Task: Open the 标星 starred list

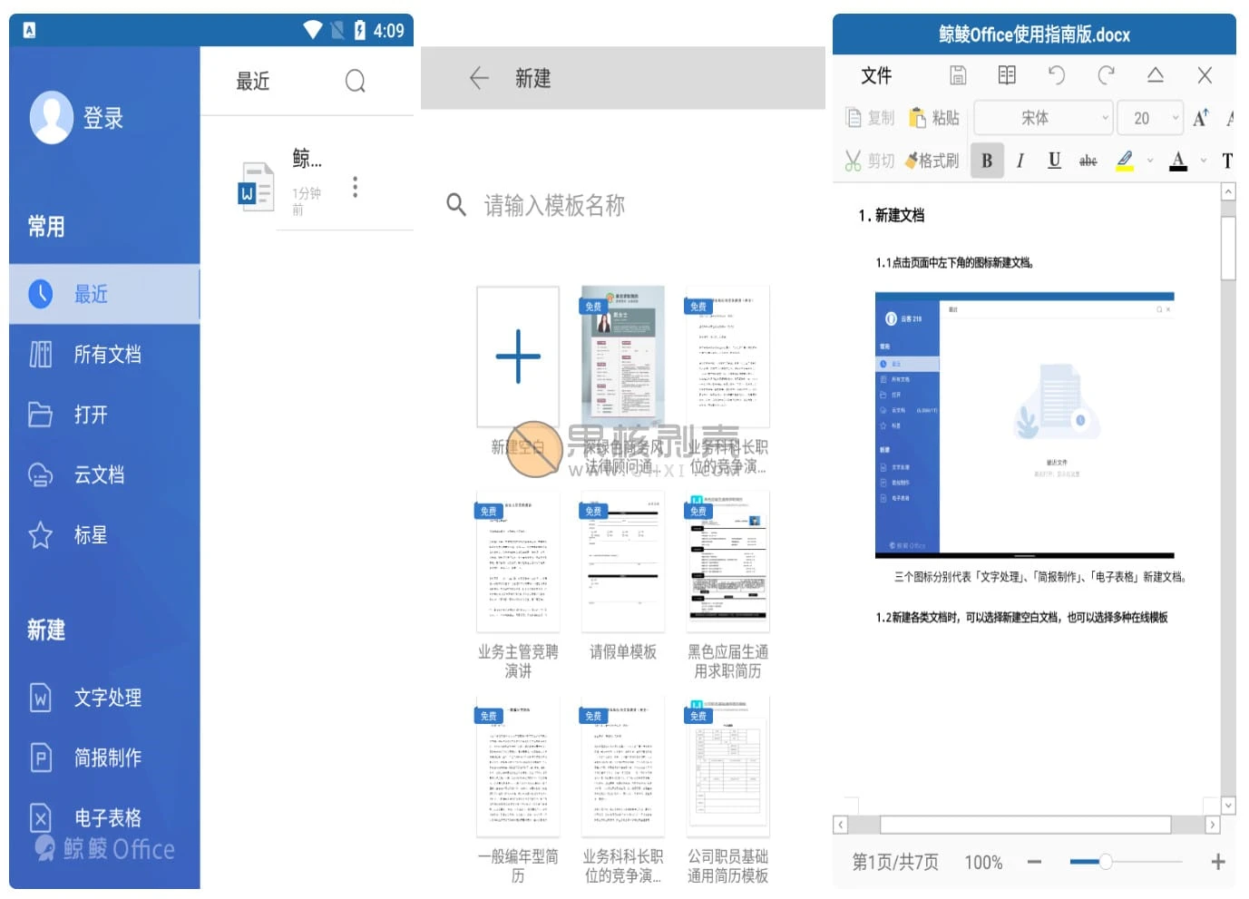Action: [x=104, y=535]
